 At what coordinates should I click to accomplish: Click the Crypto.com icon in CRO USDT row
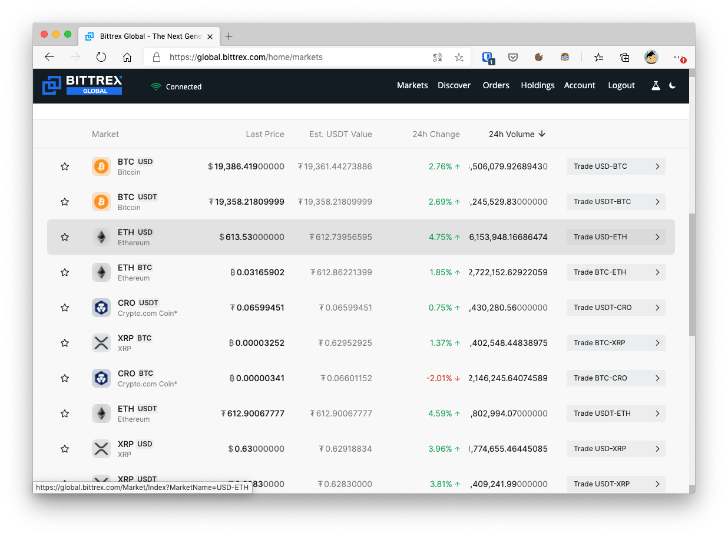[x=101, y=308]
